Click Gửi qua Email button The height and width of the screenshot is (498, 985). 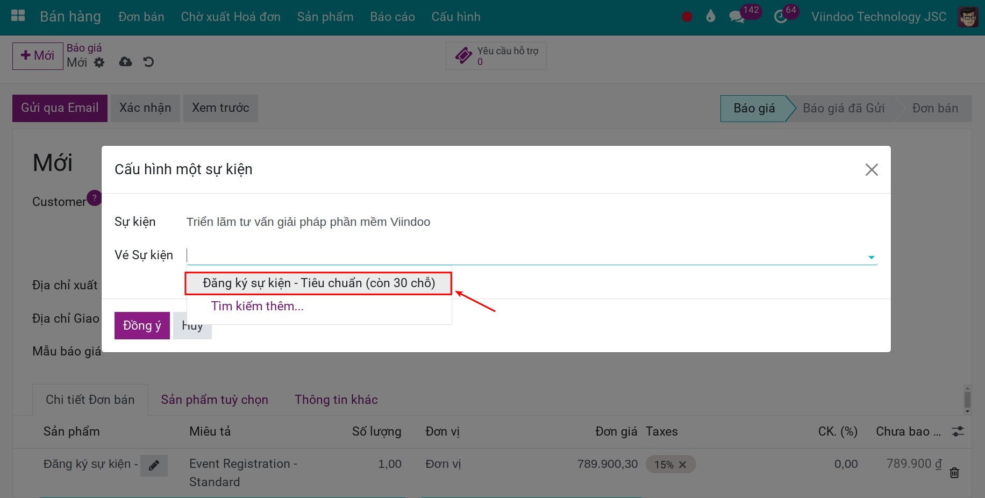tap(60, 108)
